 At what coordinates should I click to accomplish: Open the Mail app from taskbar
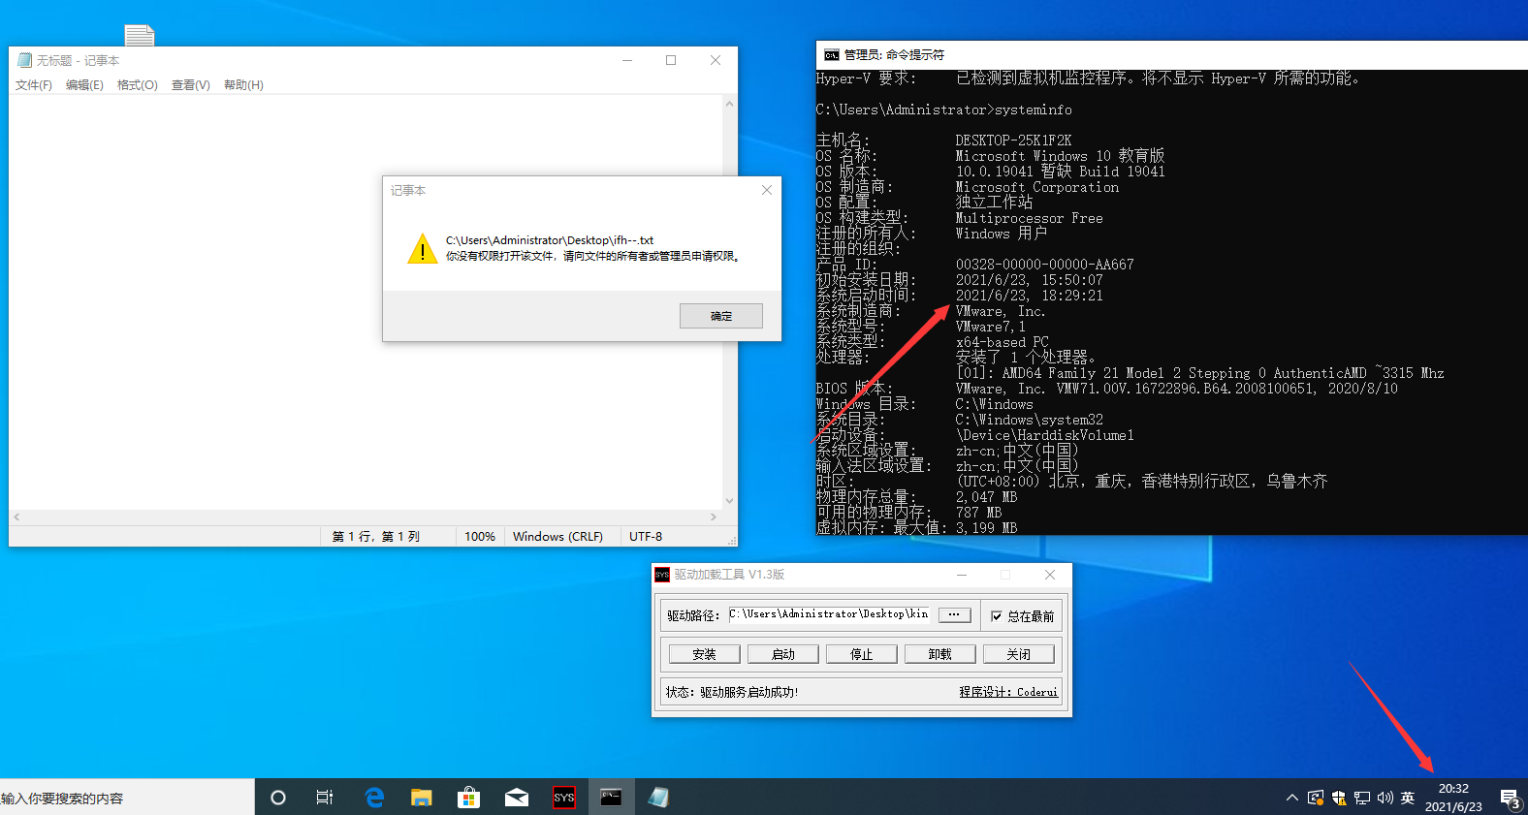[517, 798]
